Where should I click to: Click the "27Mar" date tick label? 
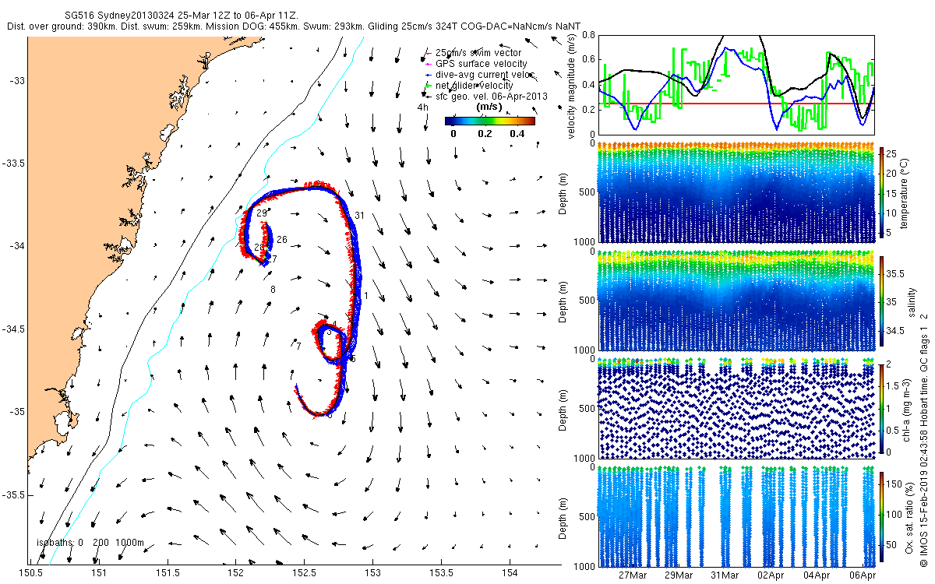tap(632, 575)
